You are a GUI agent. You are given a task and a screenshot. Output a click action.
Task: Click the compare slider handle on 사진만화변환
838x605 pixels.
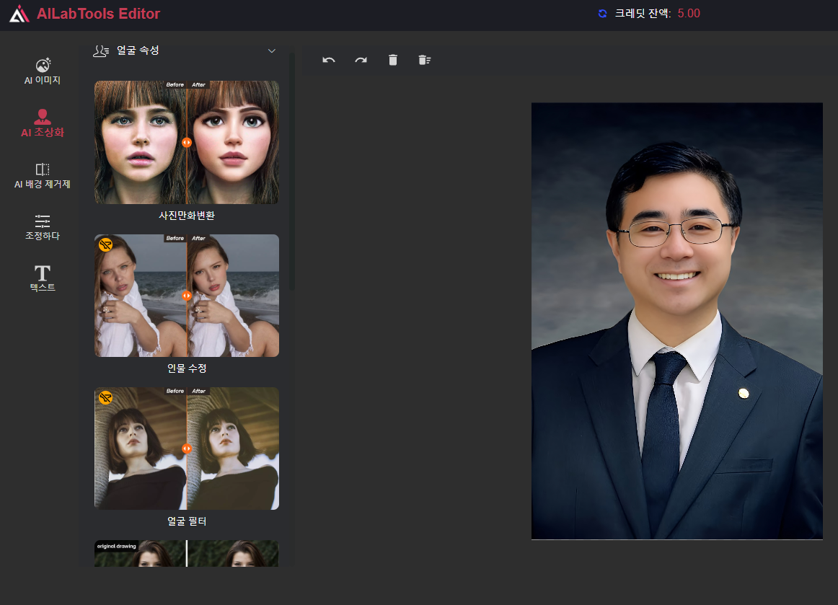pos(187,143)
